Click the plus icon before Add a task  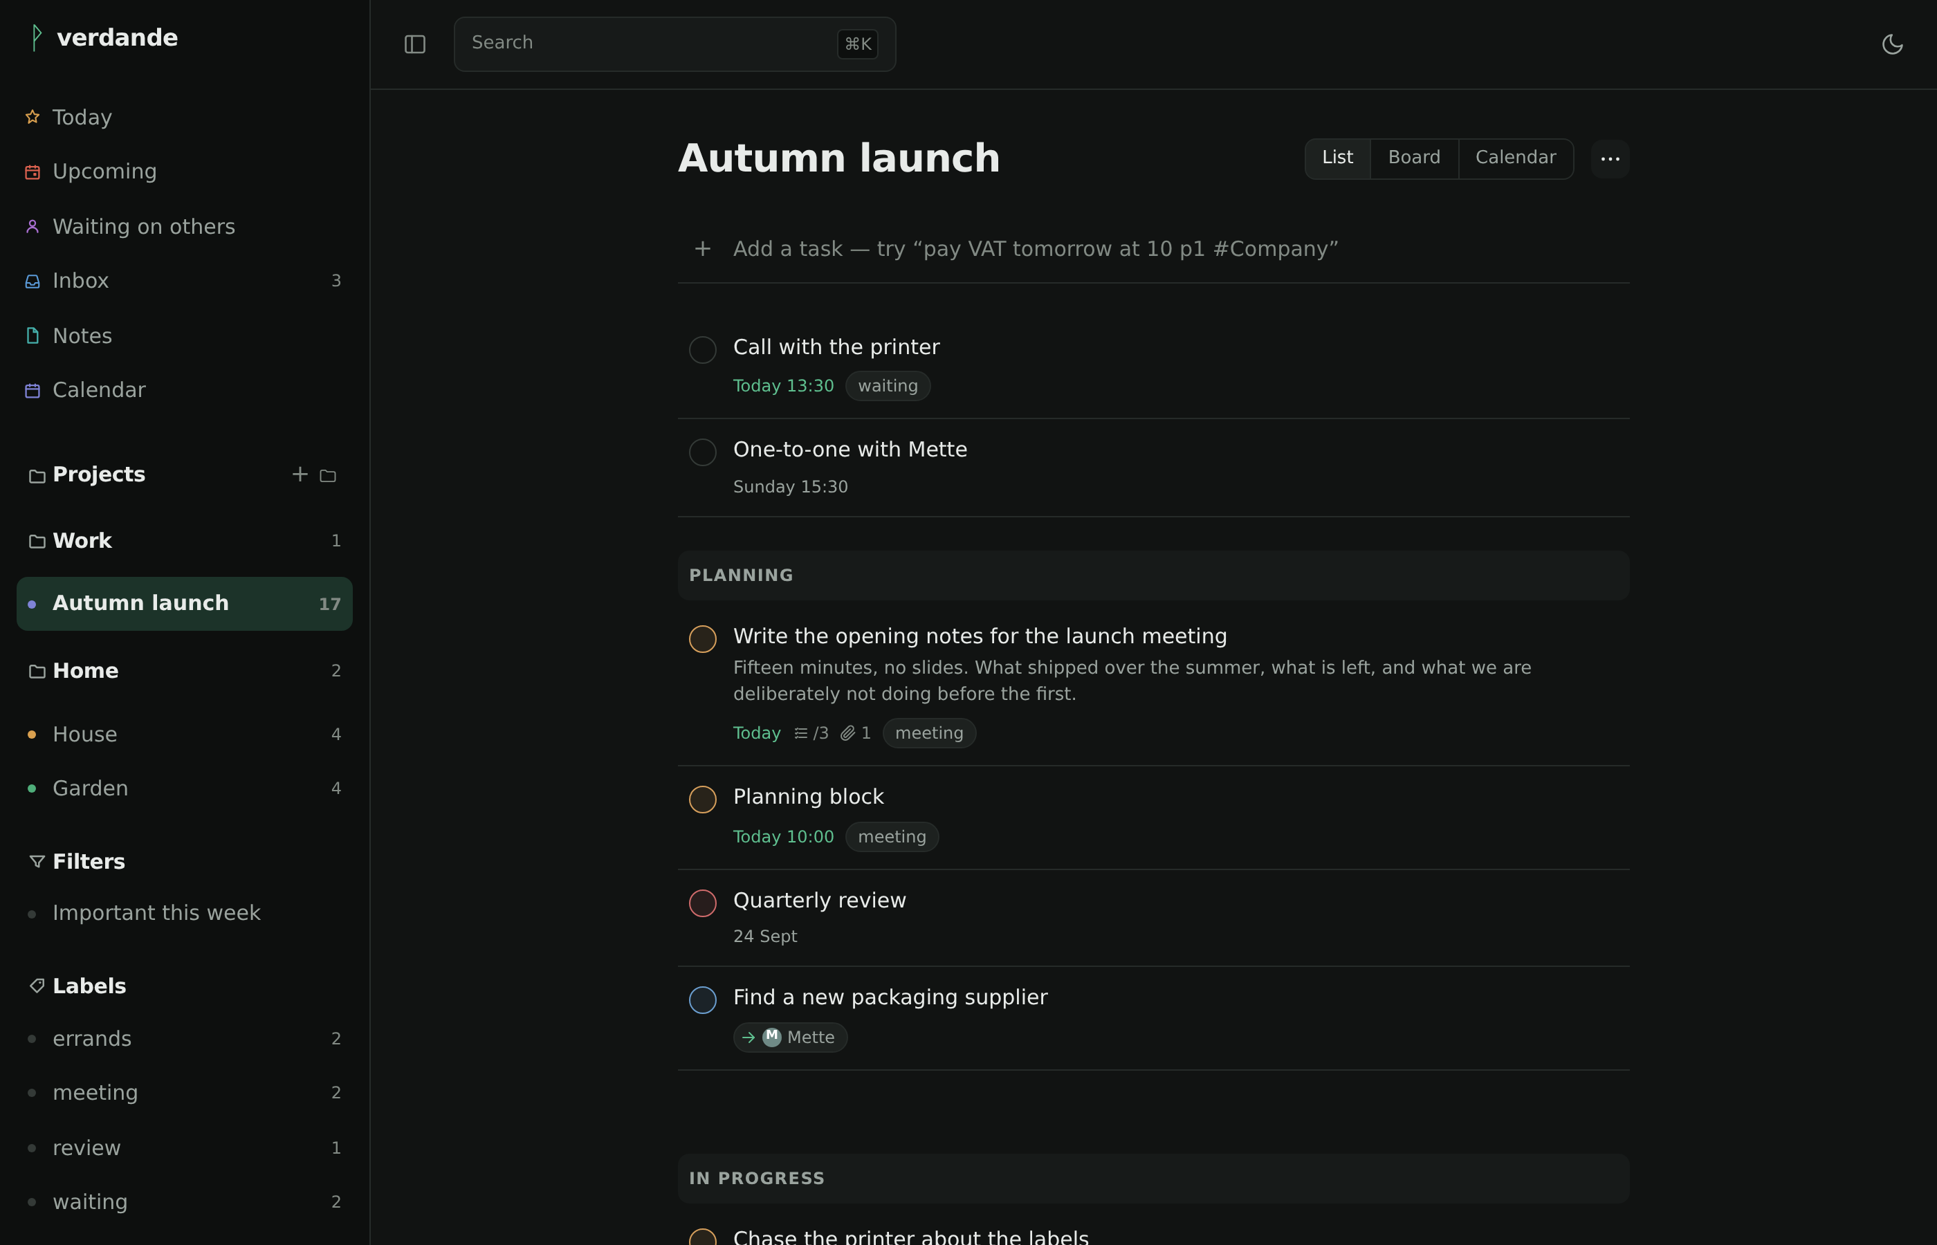coord(703,249)
